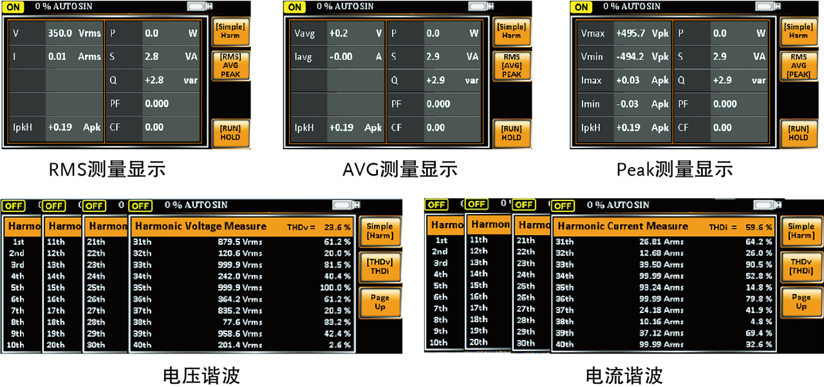The height and width of the screenshot is (387, 824).
Task: Toggle RMS AVG [PEAK] button in Peak screen
Action: [x=798, y=66]
